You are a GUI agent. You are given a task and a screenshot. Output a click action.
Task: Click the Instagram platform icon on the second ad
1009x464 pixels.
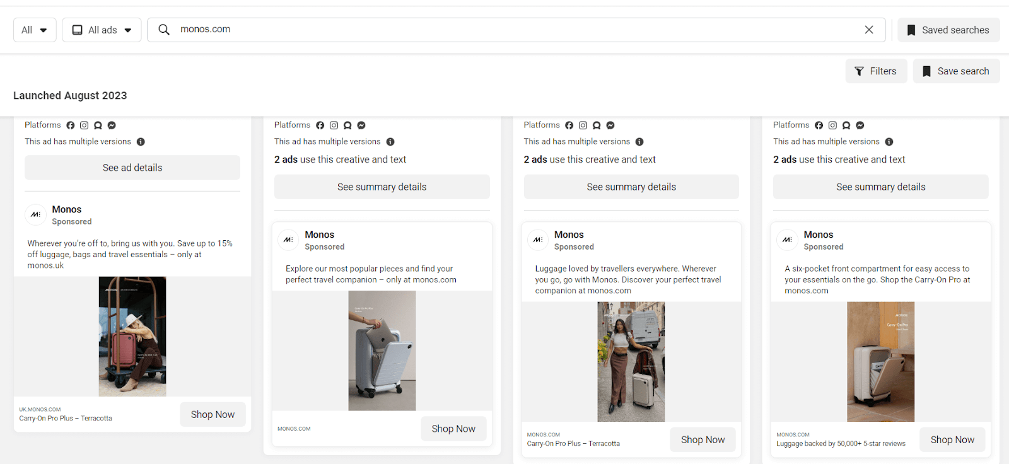click(334, 125)
